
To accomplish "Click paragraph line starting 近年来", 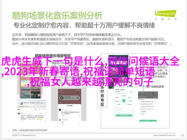I will click(67, 35).
